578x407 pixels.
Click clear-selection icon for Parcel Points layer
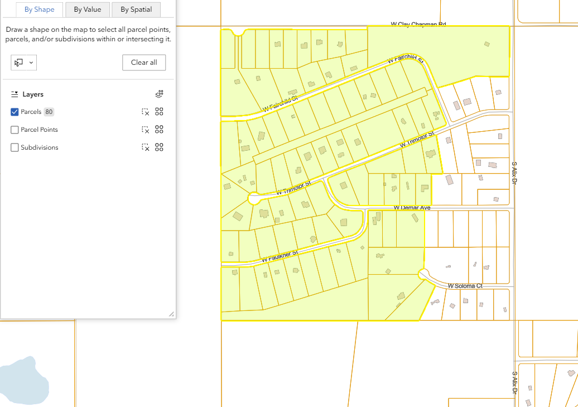click(144, 130)
